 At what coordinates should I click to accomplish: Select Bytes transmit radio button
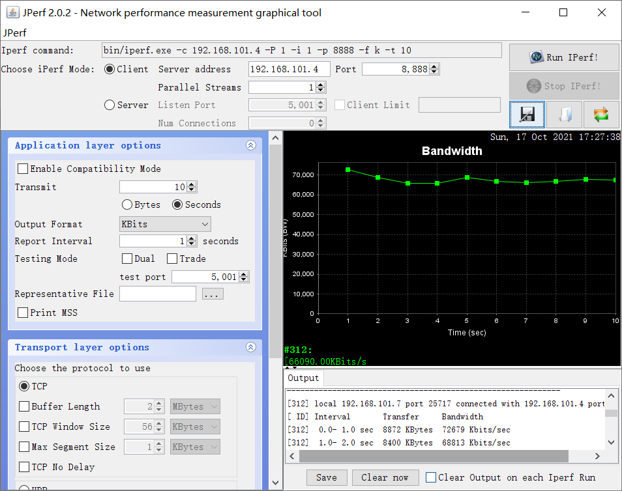127,204
